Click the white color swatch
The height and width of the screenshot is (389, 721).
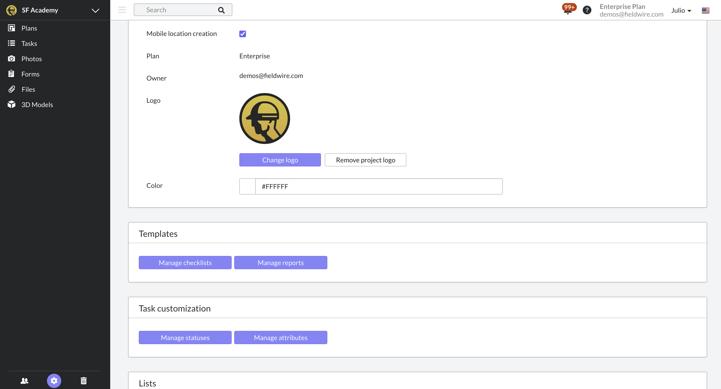pyautogui.click(x=247, y=186)
